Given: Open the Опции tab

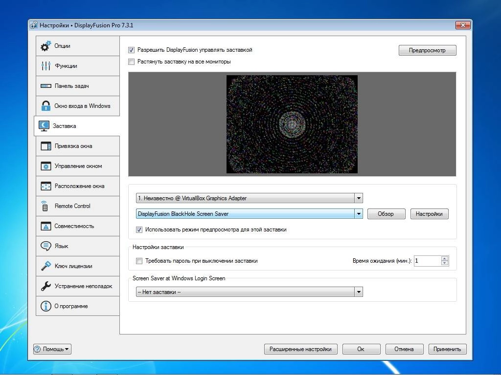Looking at the screenshot, I should coord(78,46).
